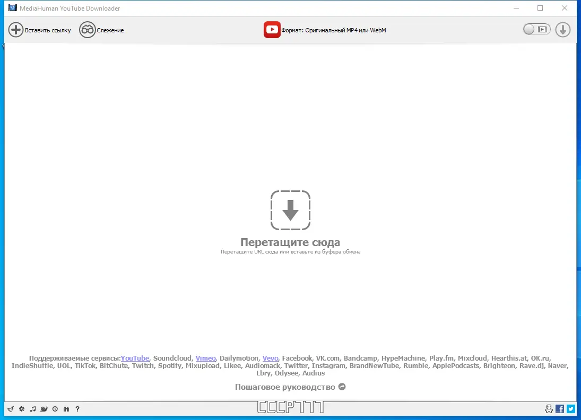Open the Слежение tracking binoculars icon
The width and height of the screenshot is (581, 420).
[88, 30]
